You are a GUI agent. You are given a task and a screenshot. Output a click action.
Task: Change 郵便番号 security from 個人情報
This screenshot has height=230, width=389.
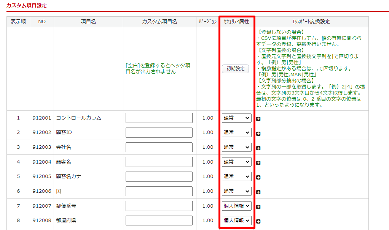coord(236,206)
